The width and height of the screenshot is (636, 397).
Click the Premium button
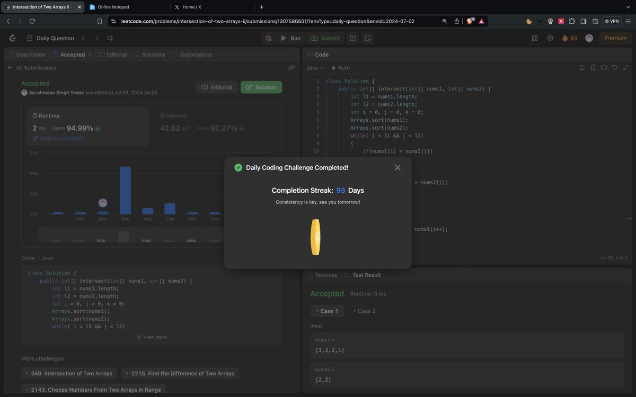click(615, 38)
